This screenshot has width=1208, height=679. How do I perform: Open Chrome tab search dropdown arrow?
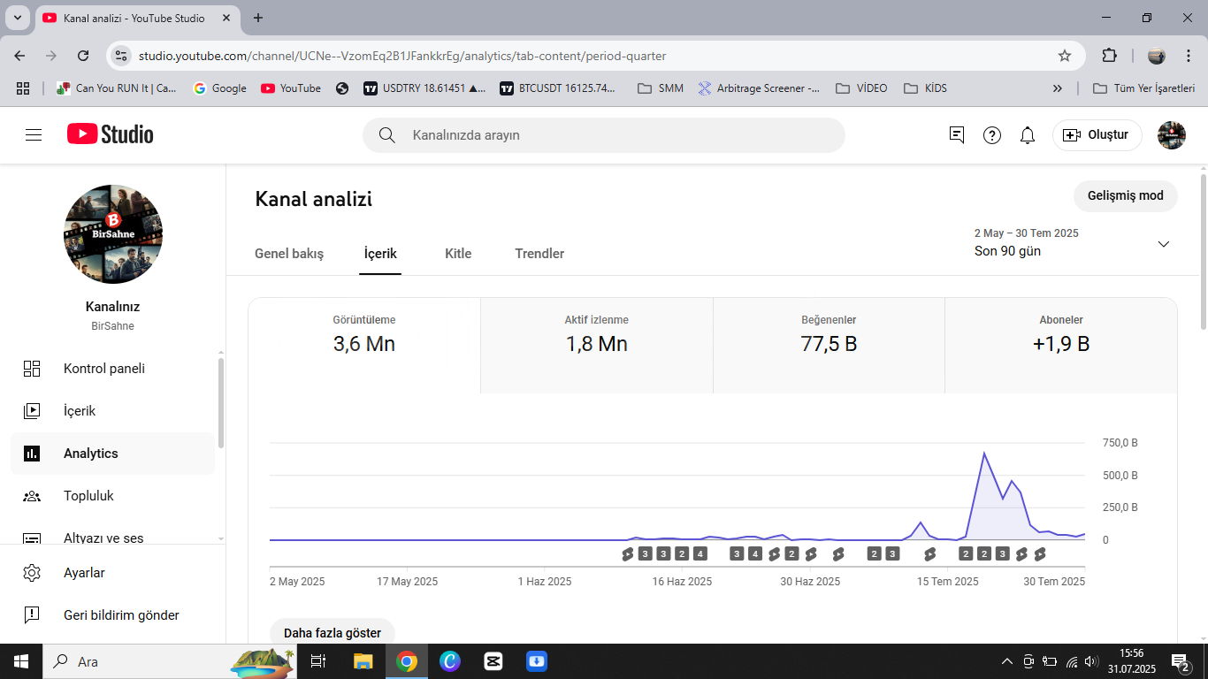coord(17,18)
